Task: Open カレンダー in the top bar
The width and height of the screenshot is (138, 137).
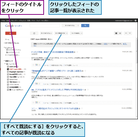Action: pyautogui.click(x=14, y=21)
